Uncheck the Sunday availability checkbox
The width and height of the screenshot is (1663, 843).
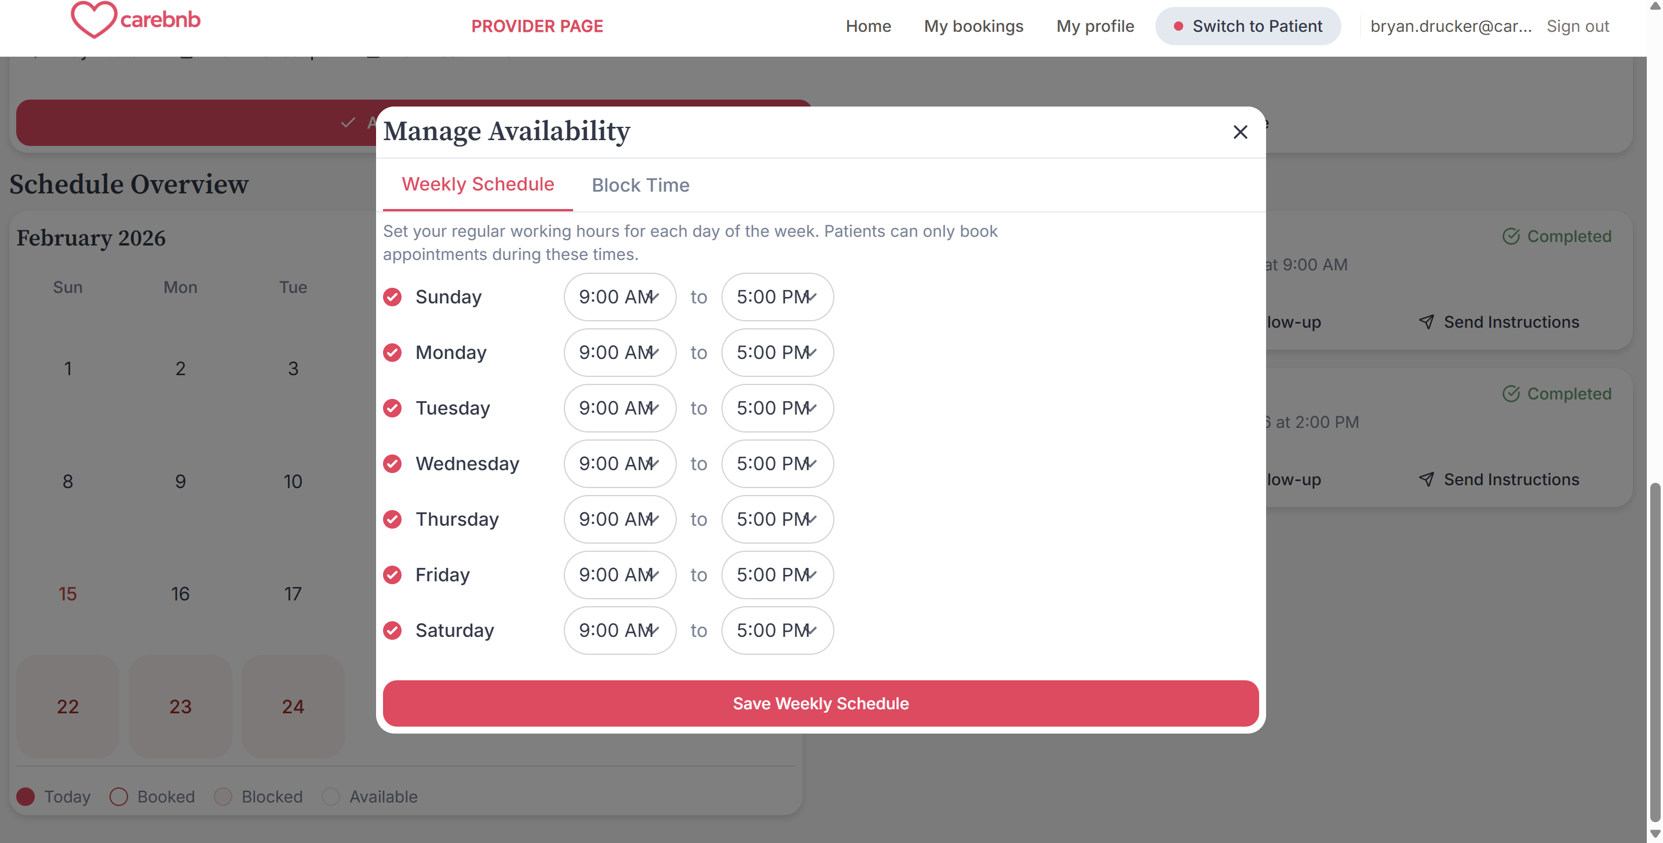click(392, 296)
